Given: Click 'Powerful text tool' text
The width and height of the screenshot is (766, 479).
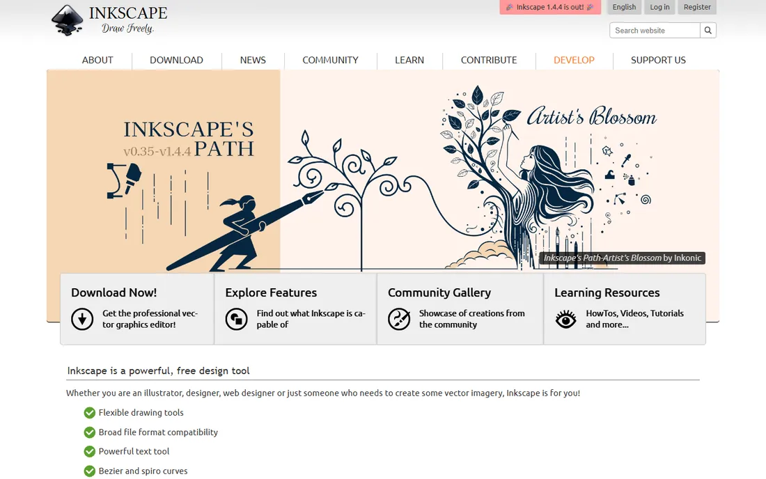Looking at the screenshot, I should point(134,452).
